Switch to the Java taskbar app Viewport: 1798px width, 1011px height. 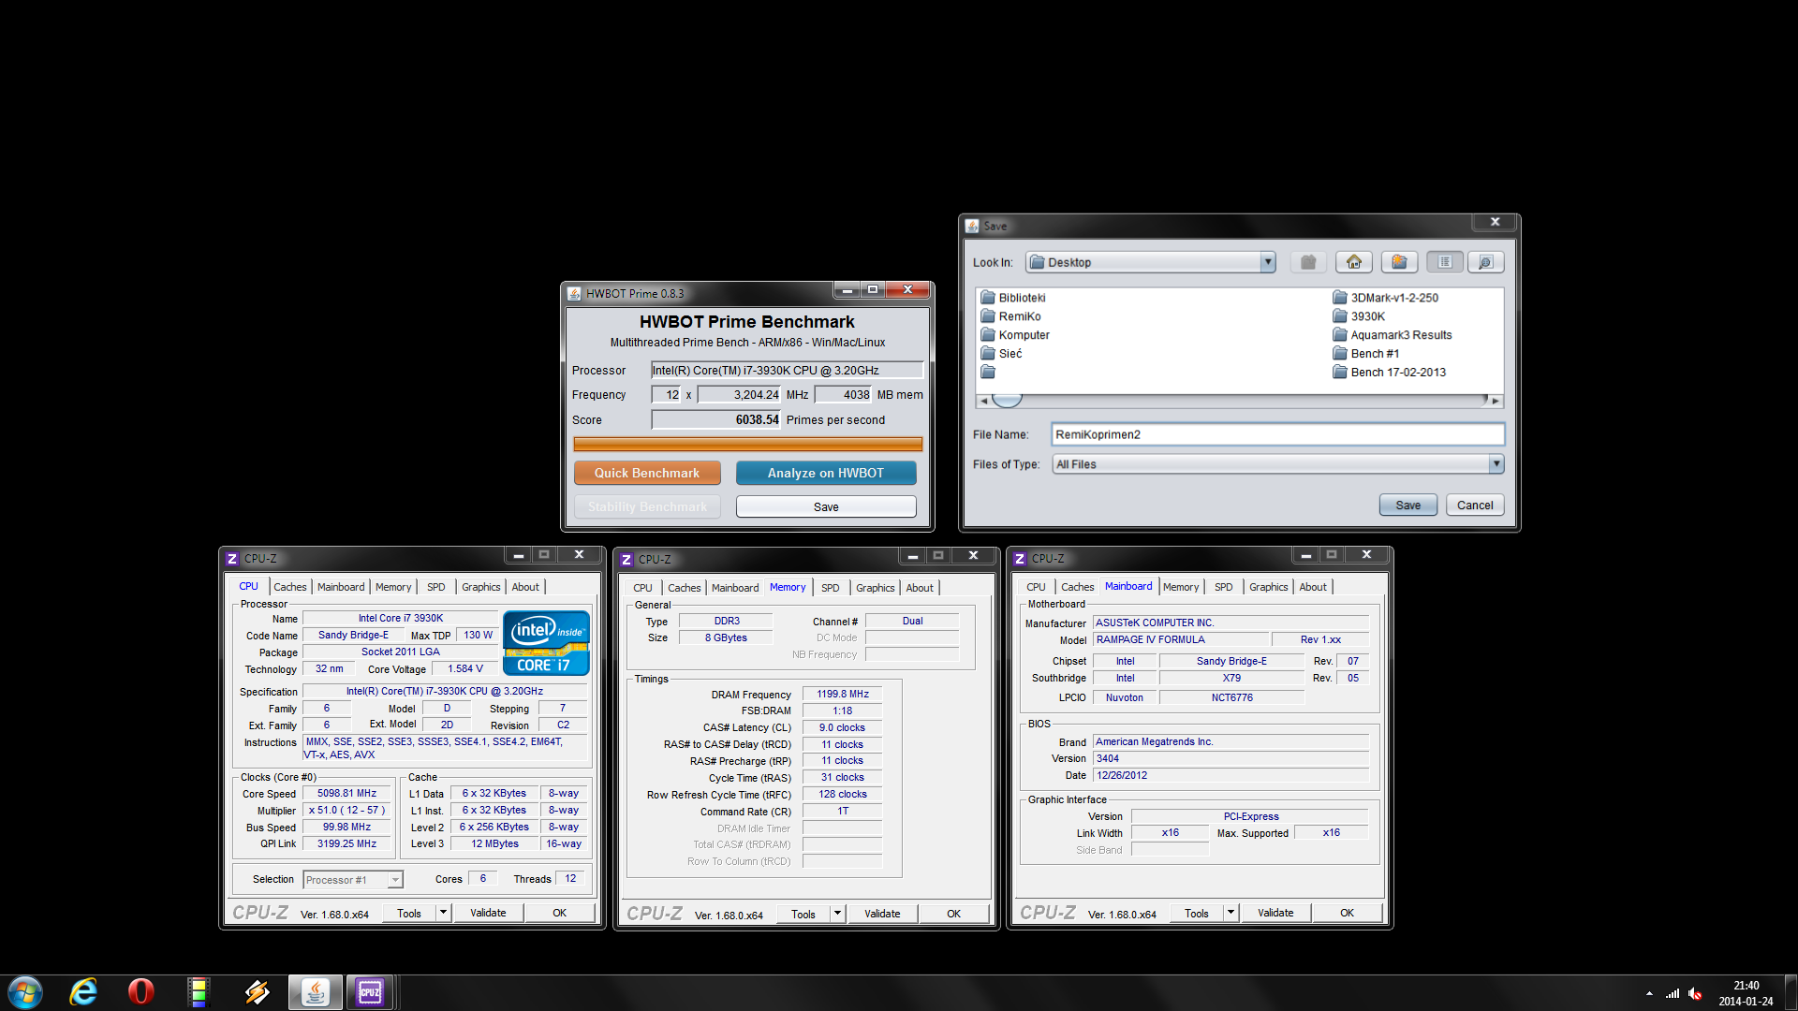click(x=316, y=992)
